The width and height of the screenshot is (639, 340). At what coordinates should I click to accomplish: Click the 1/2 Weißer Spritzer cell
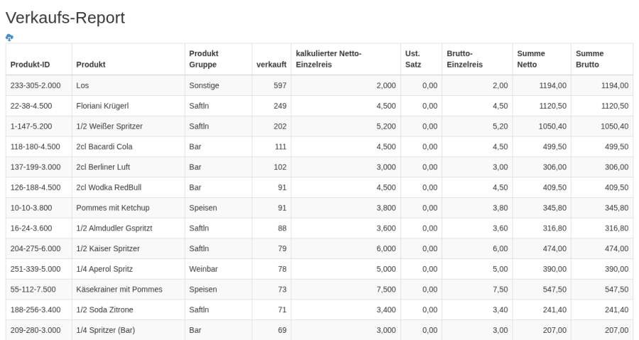(x=129, y=126)
